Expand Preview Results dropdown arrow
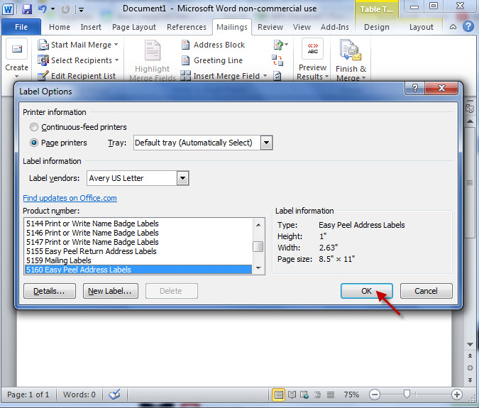The image size is (479, 408). 326,77
